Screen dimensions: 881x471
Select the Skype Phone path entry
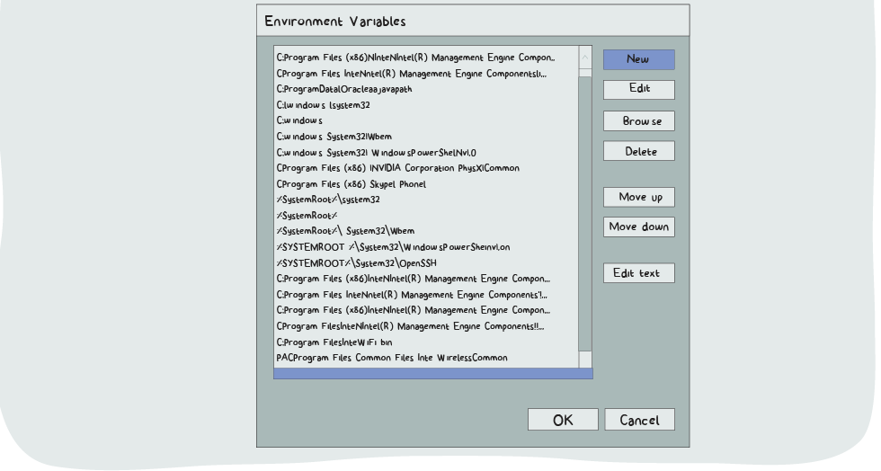click(351, 184)
